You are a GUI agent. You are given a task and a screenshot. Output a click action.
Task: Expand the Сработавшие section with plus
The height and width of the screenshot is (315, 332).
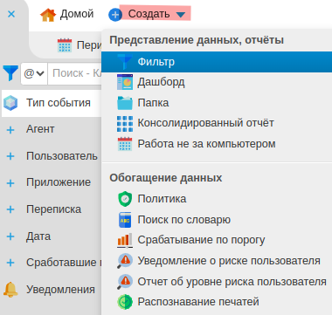(x=10, y=263)
